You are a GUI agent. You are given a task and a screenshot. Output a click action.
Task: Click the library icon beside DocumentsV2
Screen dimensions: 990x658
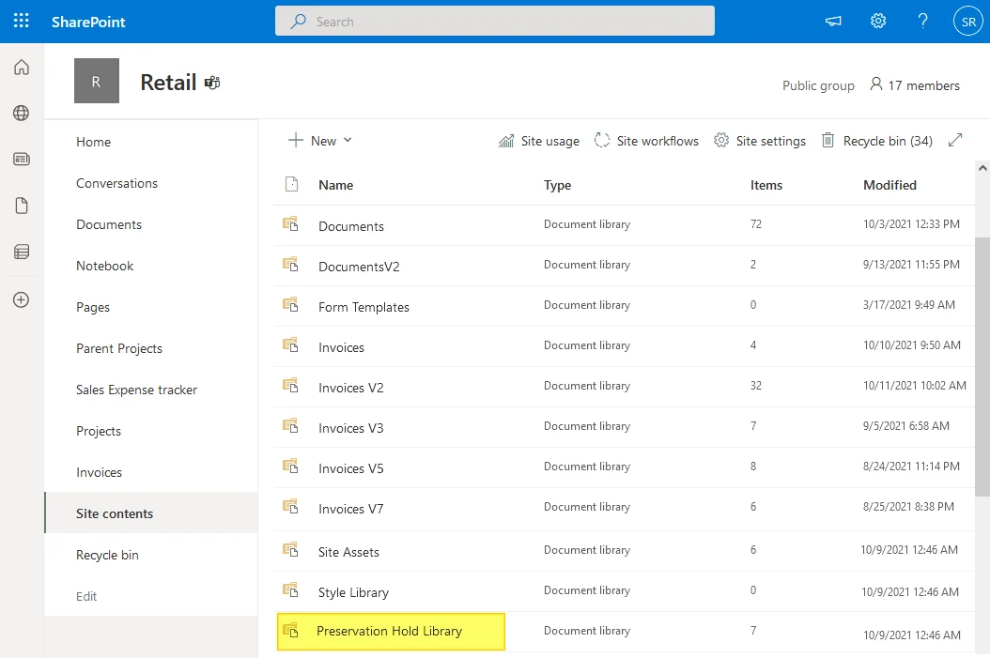click(290, 264)
